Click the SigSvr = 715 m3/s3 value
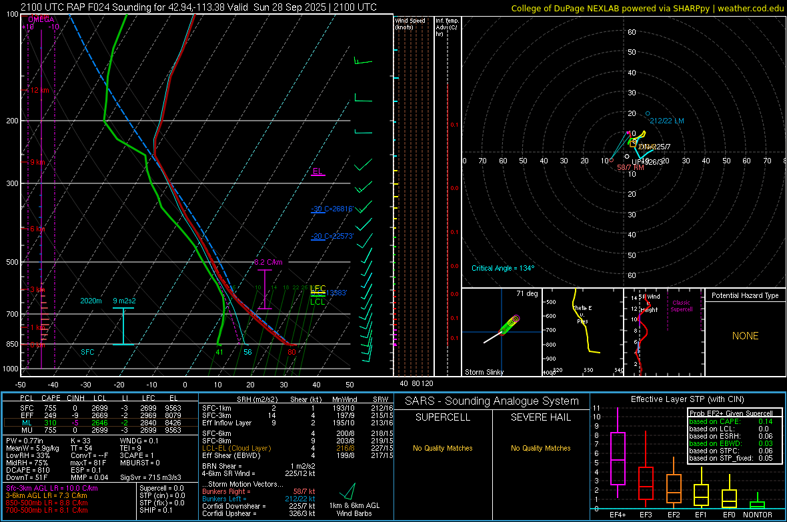The width and height of the screenshot is (787, 522). coord(150,477)
